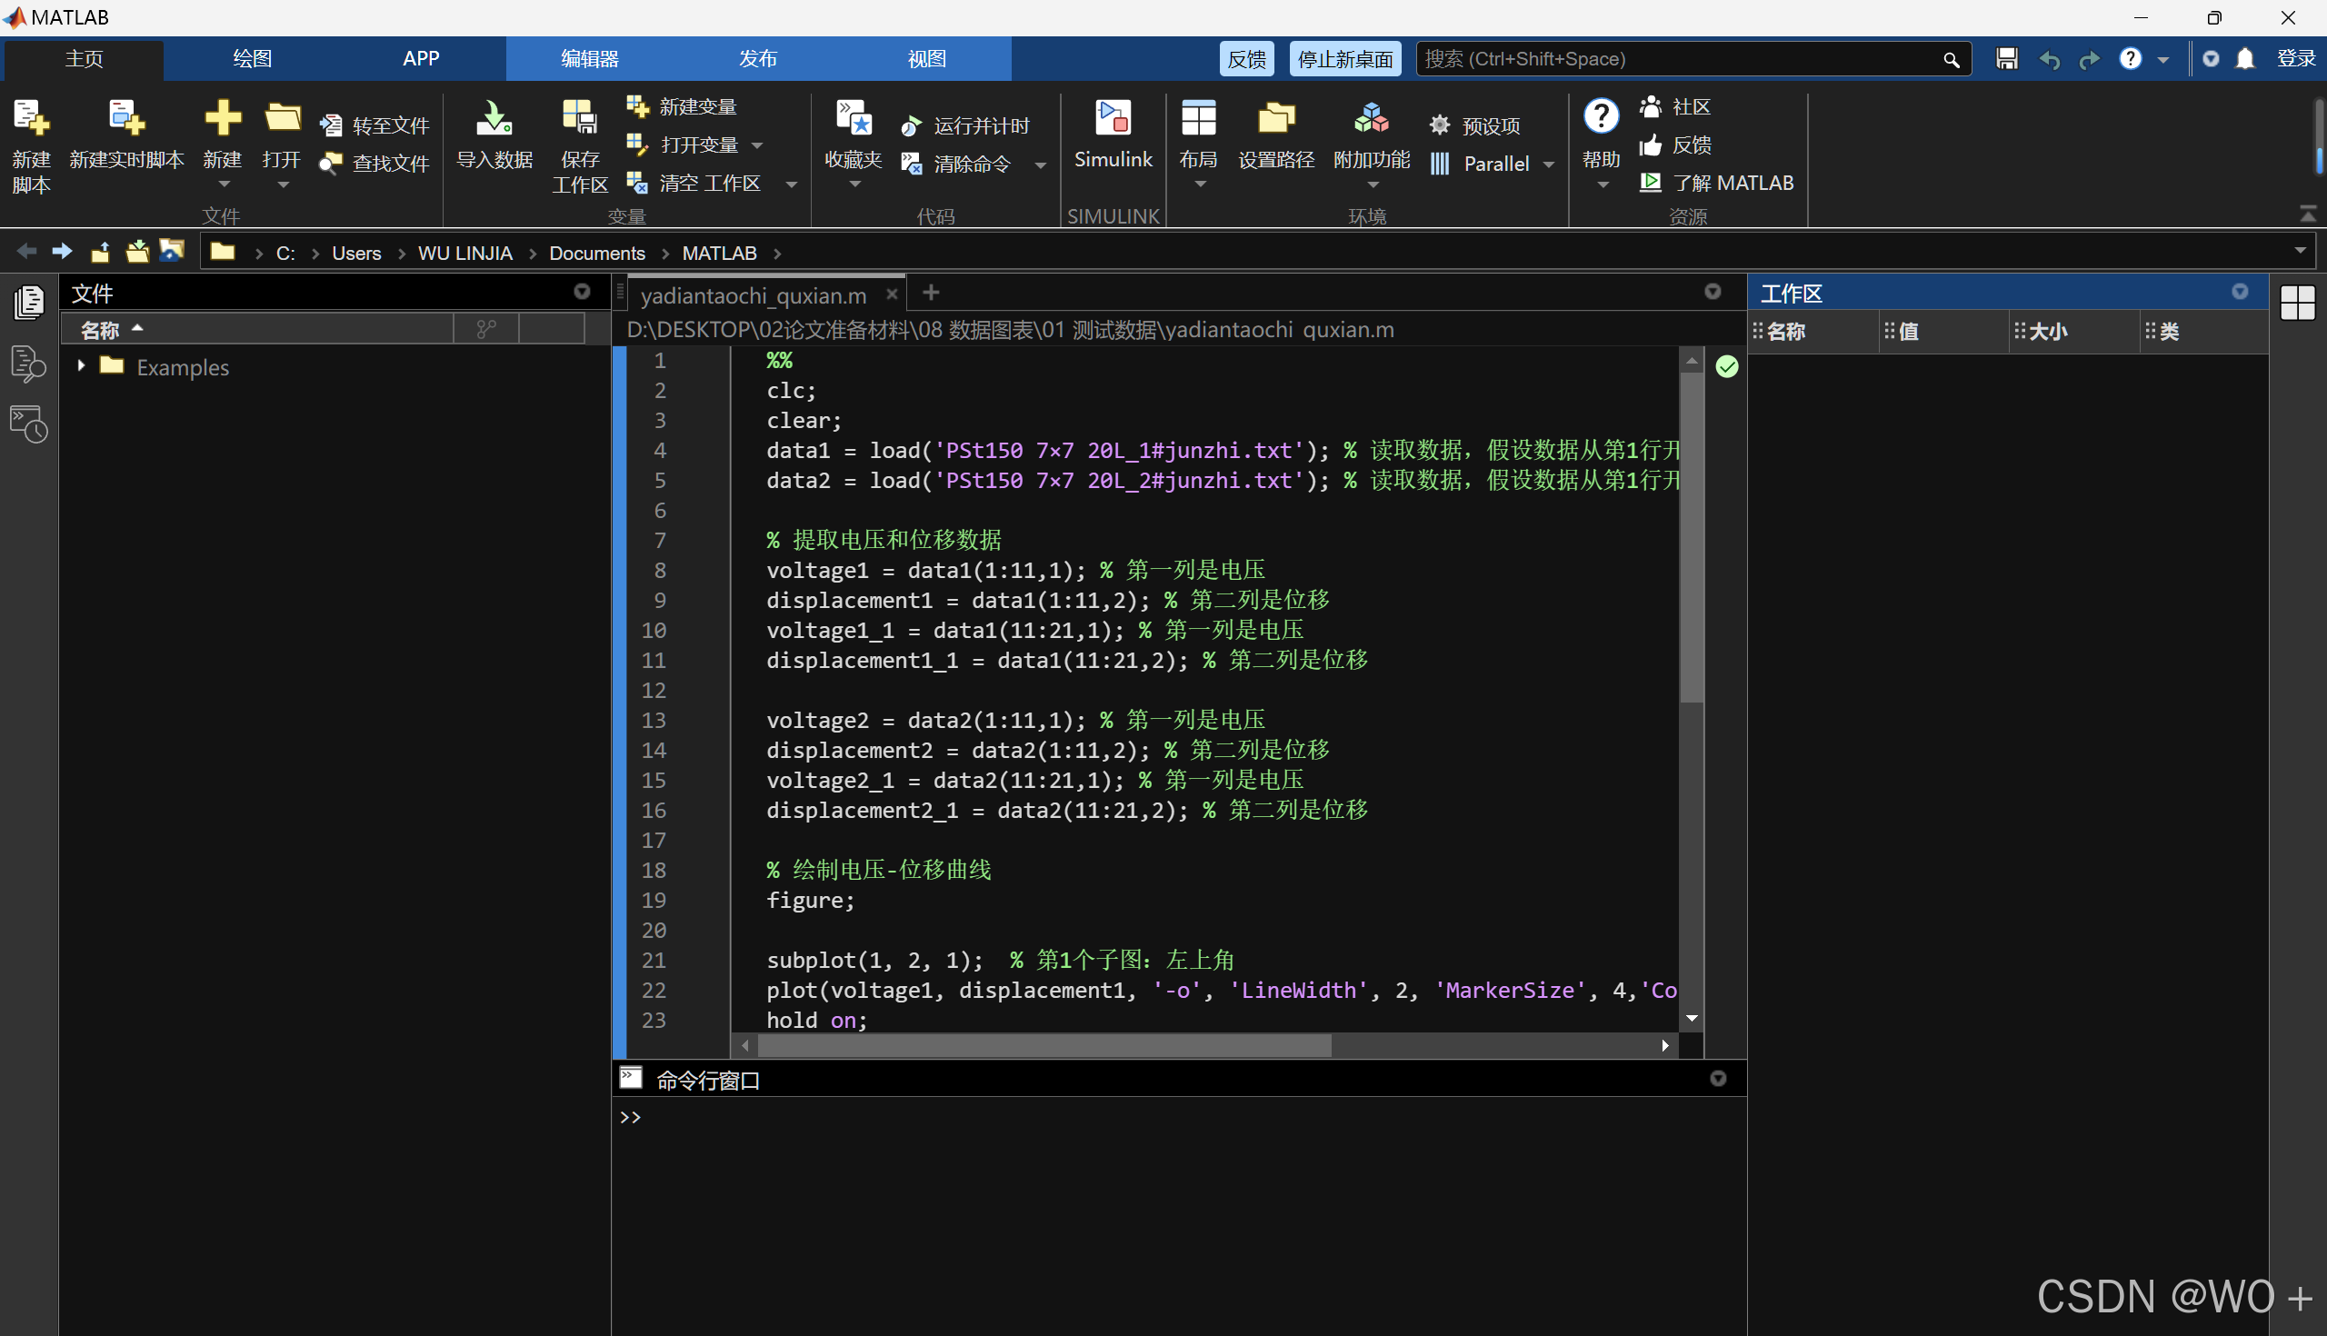Click the editor horizontal scrollbar
This screenshot has width=2327, height=1336.
click(1044, 1045)
